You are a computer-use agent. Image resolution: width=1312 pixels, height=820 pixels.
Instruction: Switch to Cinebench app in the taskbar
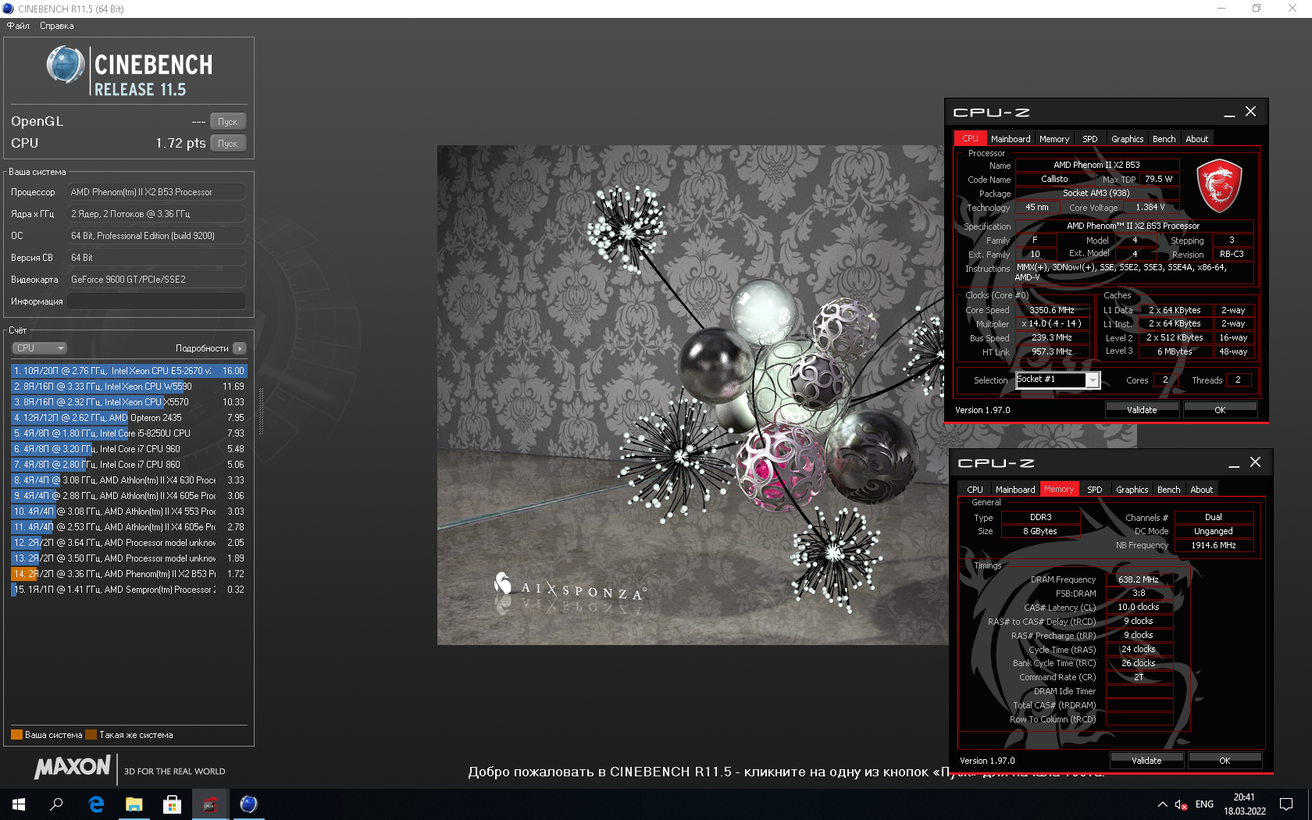(x=248, y=804)
